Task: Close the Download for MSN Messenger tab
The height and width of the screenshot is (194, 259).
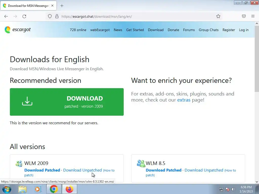Action: [52, 6]
